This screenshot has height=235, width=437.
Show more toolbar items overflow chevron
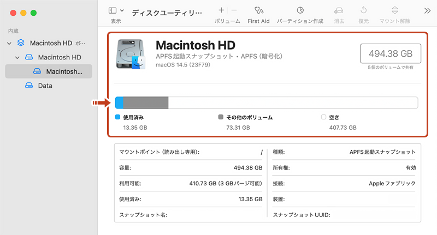click(x=427, y=11)
